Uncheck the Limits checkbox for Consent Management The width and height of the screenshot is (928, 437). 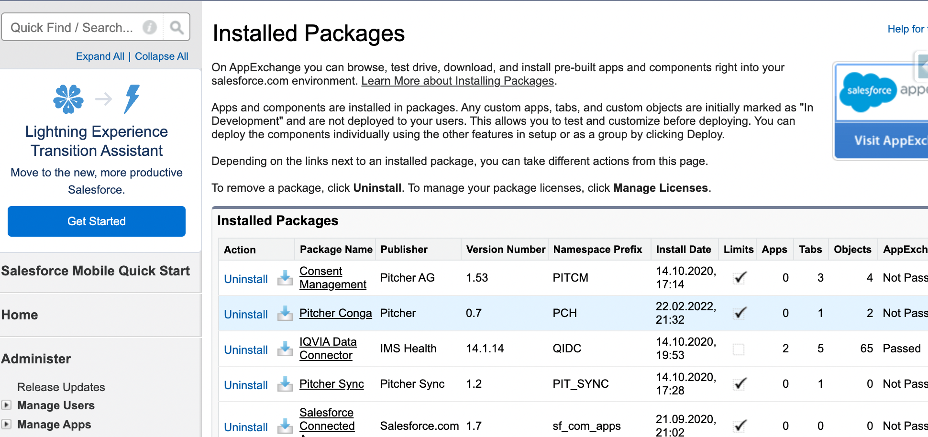tap(738, 277)
